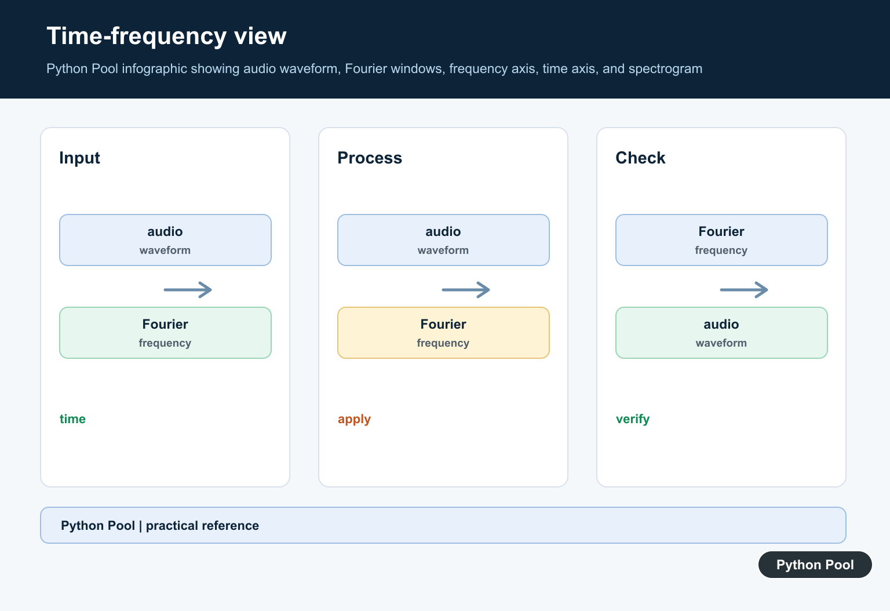This screenshot has width=890, height=611.
Task: Click the arrow icon in Check card
Action: (744, 289)
